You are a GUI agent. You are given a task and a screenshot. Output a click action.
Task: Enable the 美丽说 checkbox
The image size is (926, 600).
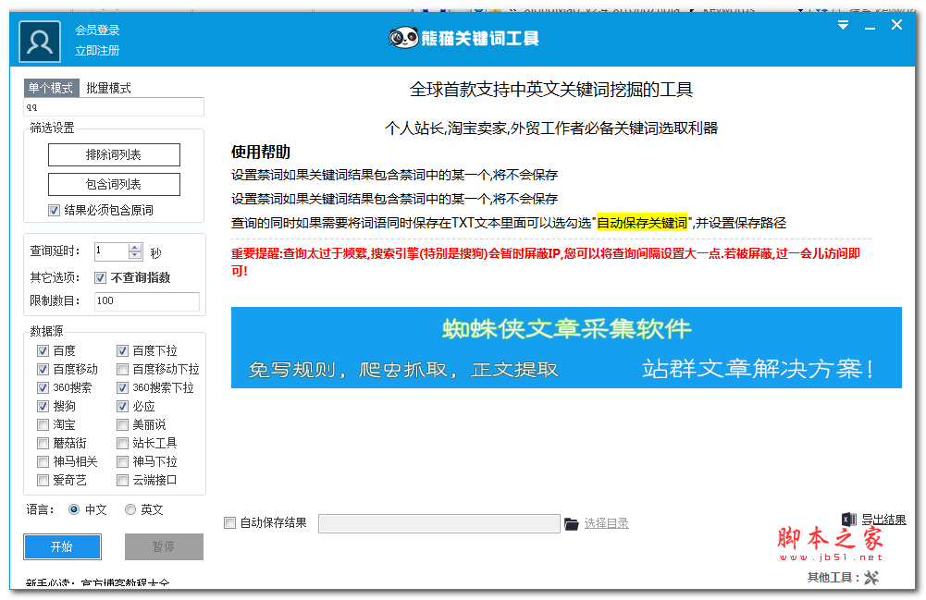[x=122, y=424]
